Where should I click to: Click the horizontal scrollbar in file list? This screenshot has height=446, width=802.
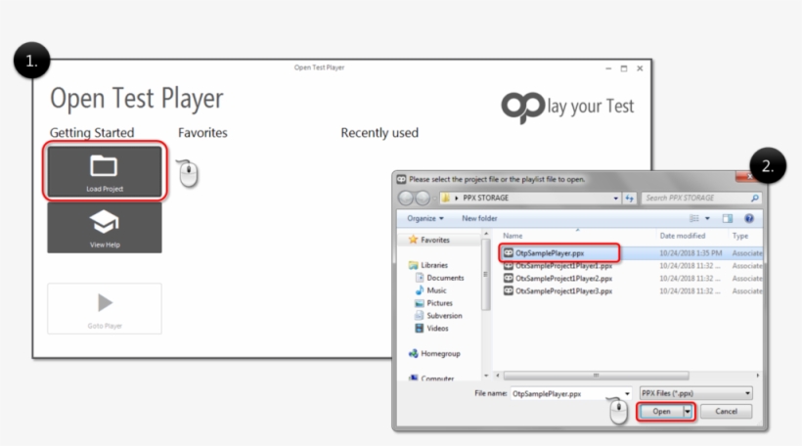point(596,376)
